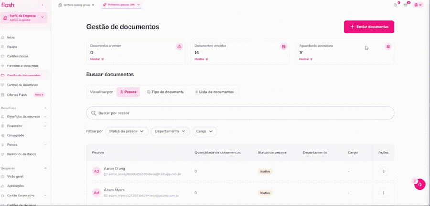Expand the Pontos submenu

click(45, 145)
